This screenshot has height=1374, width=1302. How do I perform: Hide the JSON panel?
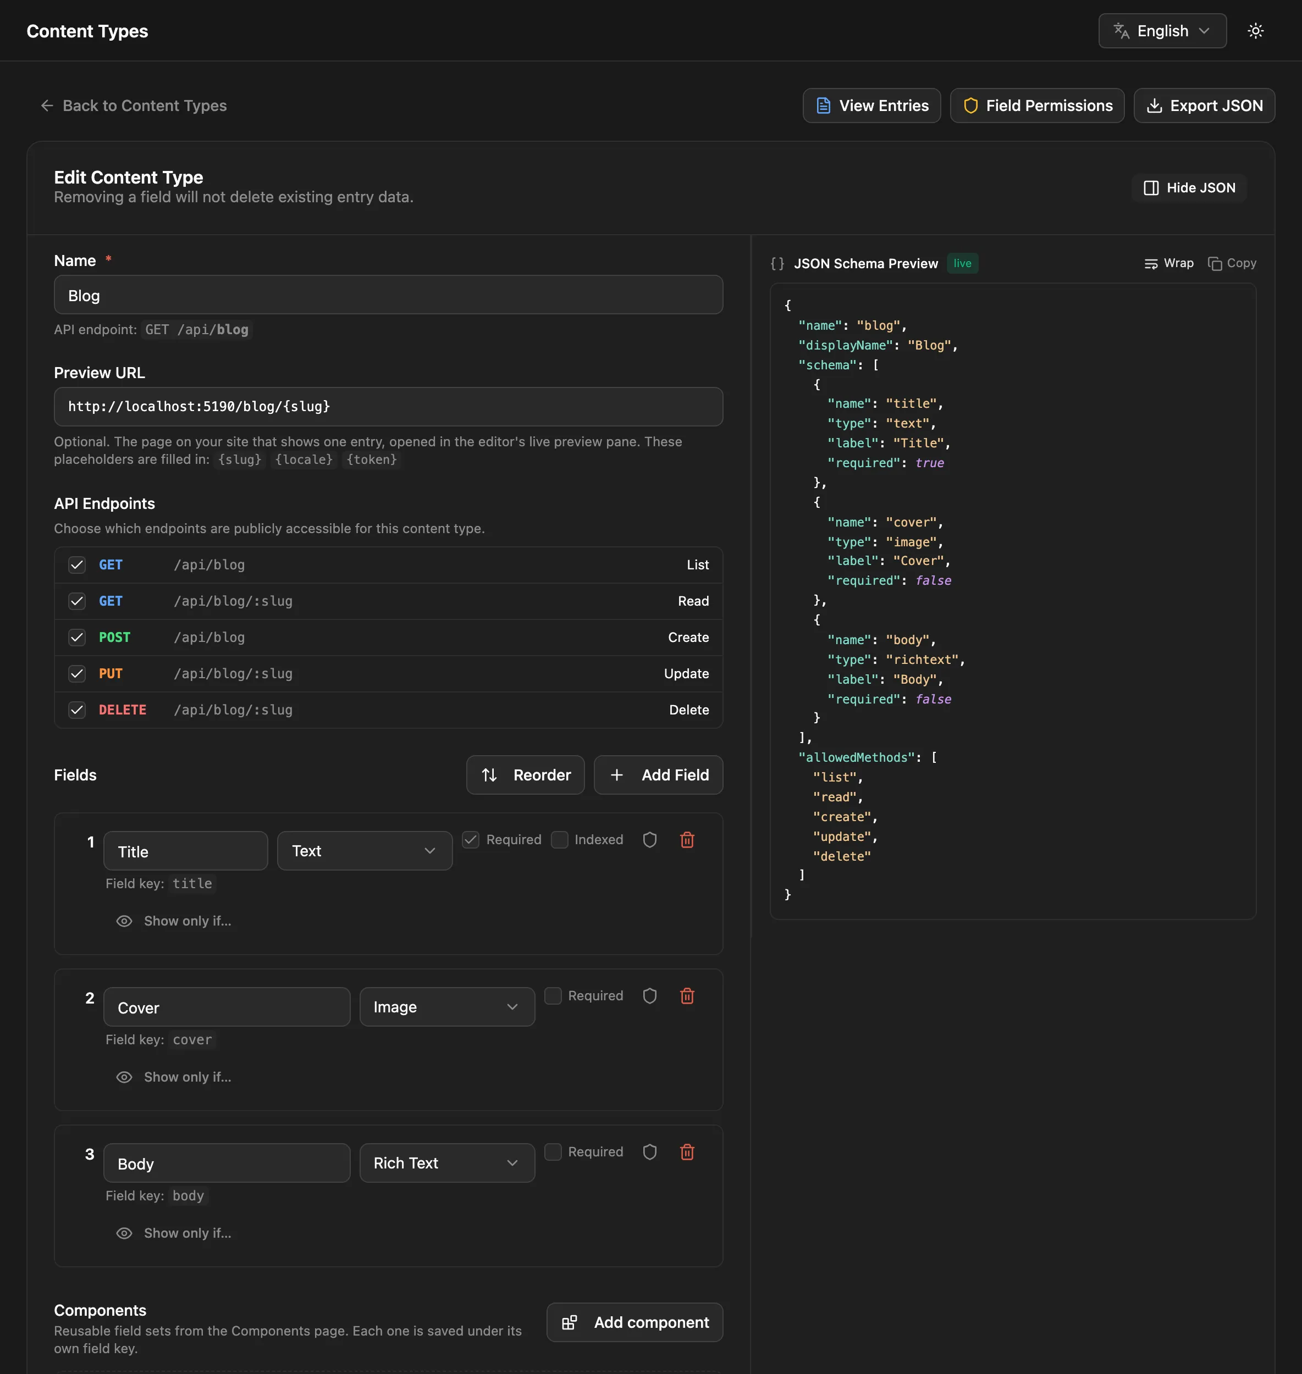pyautogui.click(x=1190, y=188)
